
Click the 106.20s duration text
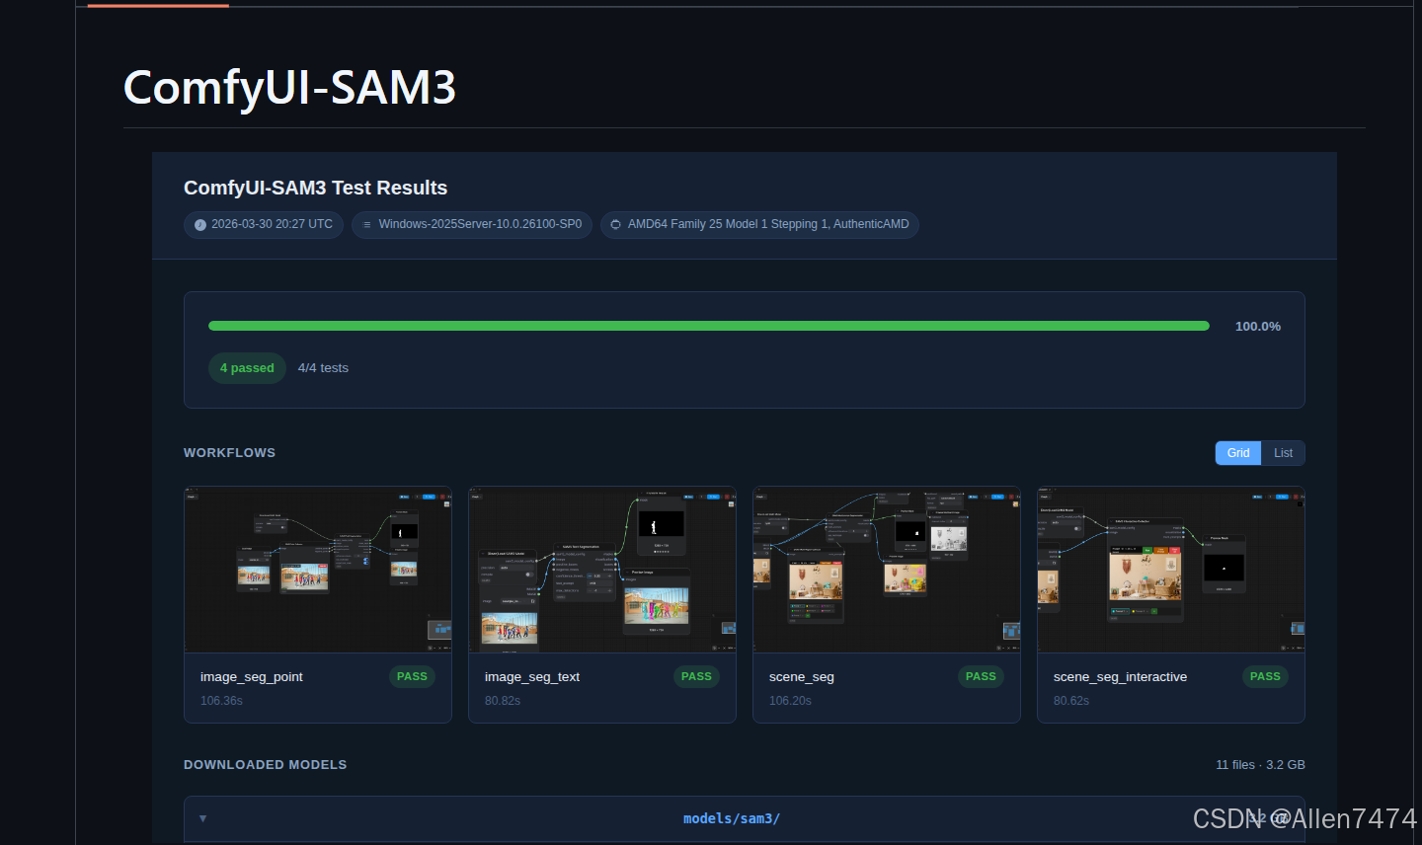pos(790,701)
